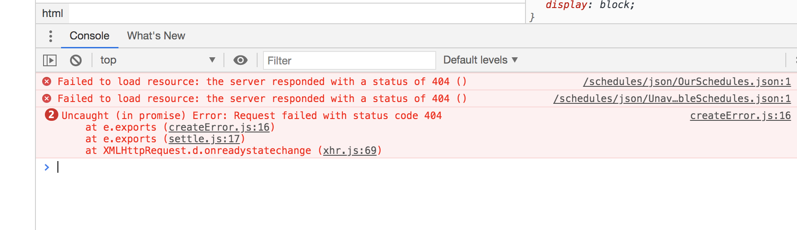The image size is (797, 230).
Task: Toggle the console sidebar panel icon
Action: [x=50, y=60]
